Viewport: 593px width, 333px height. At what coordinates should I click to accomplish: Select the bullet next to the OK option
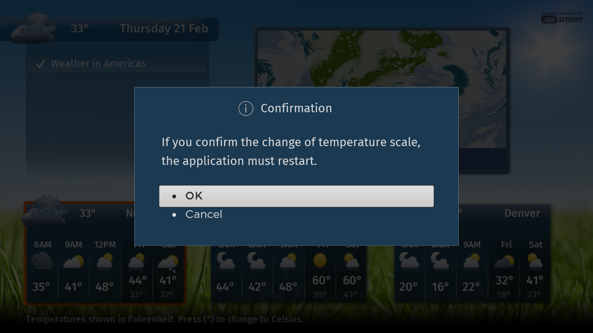pyautogui.click(x=174, y=197)
